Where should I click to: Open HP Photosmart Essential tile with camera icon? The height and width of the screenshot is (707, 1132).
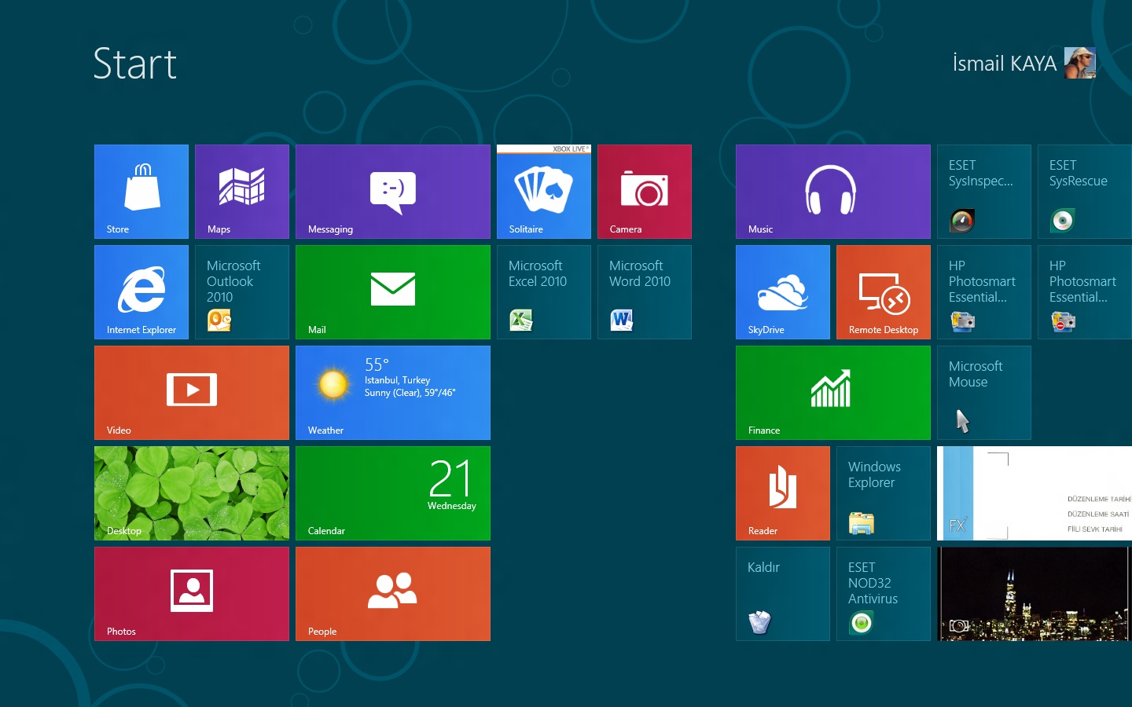(x=984, y=292)
